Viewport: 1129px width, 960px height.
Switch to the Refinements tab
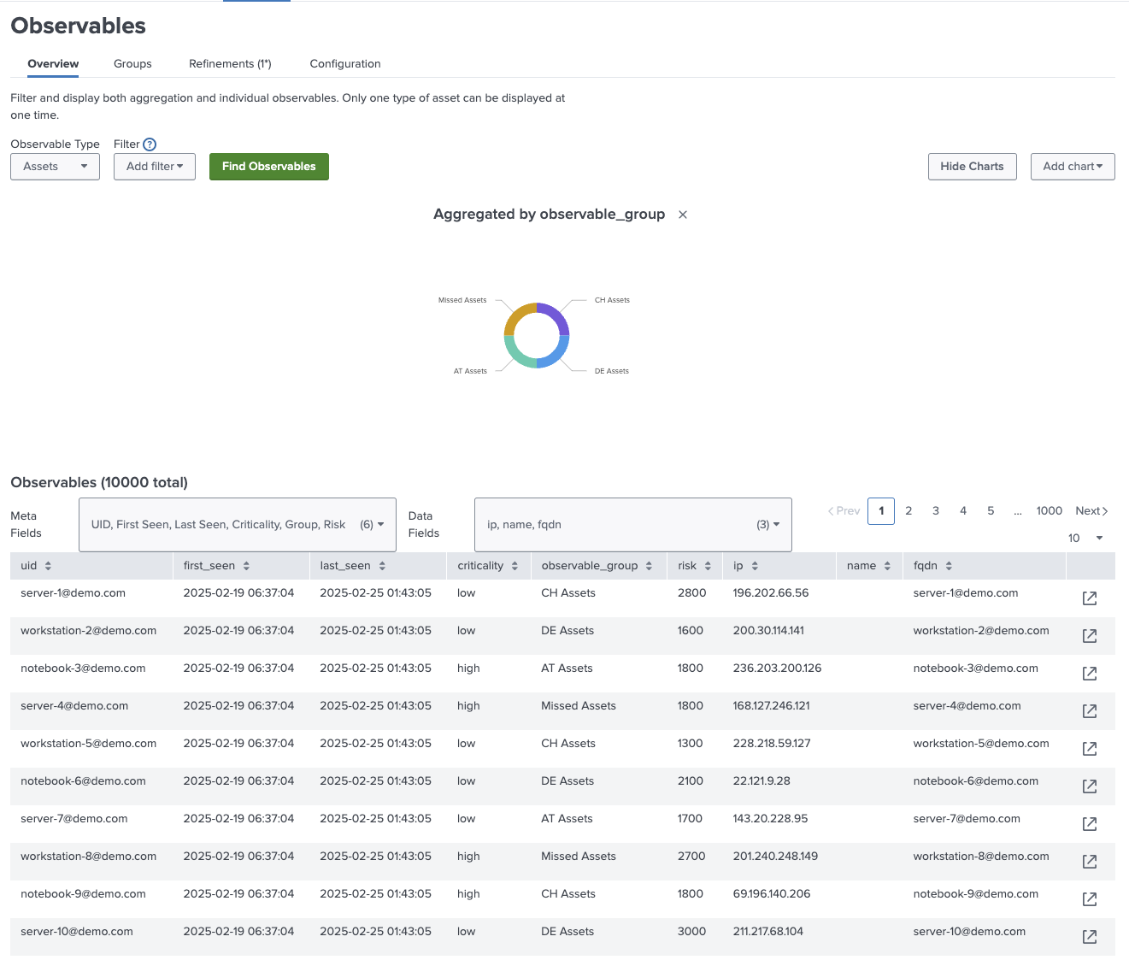(230, 63)
